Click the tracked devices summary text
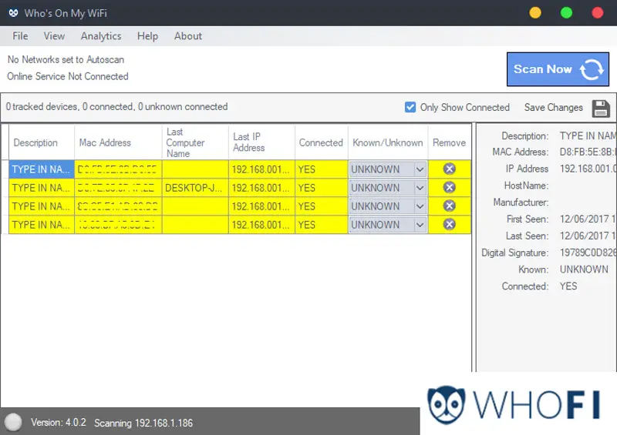The height and width of the screenshot is (435, 617). point(116,107)
